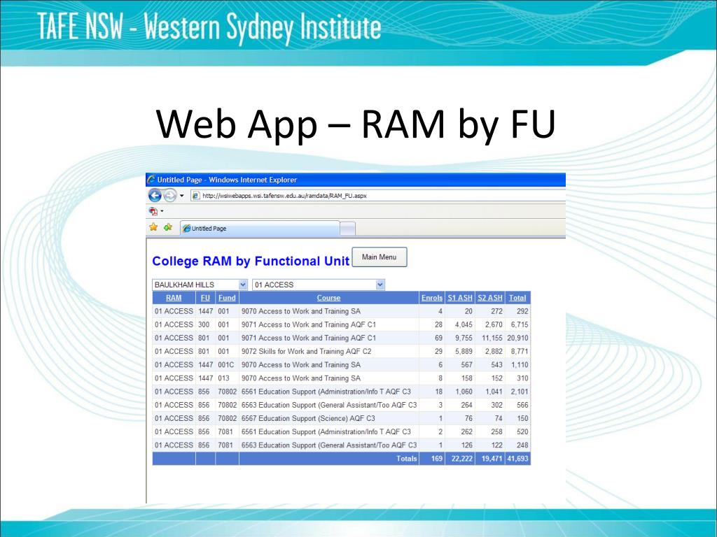Click the S1 ASH grand total '22,222'

point(462,459)
